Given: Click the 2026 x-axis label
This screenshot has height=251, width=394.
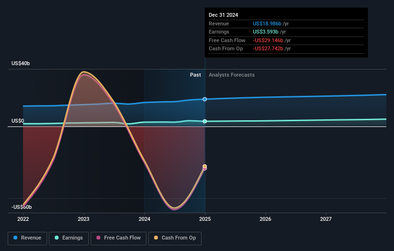Looking at the screenshot, I should [265, 219].
